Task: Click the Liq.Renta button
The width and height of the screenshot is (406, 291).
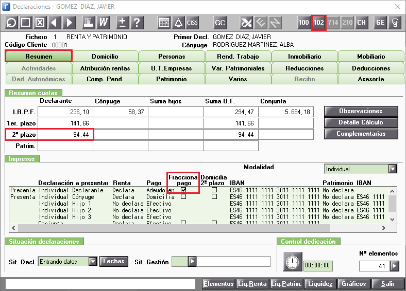Action: pyautogui.click(x=252, y=284)
